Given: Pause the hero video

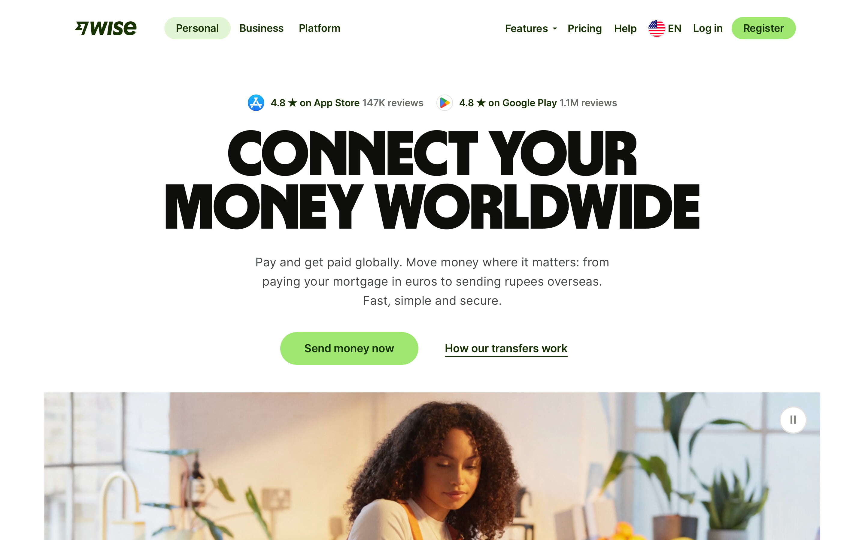Looking at the screenshot, I should coord(793,420).
